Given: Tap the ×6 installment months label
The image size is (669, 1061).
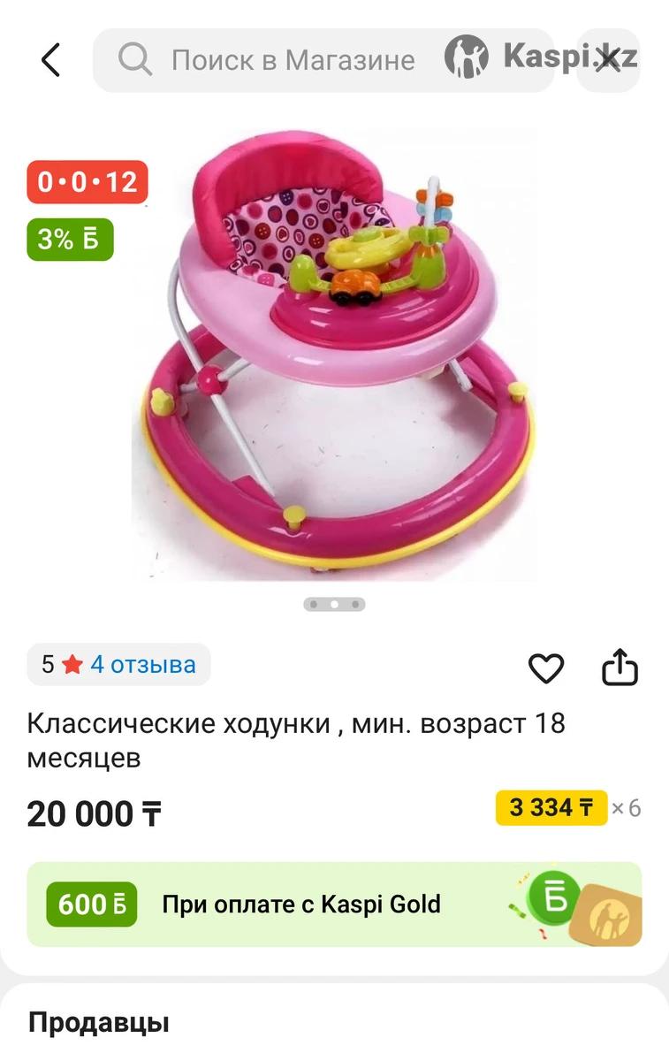Looking at the screenshot, I should click(627, 808).
